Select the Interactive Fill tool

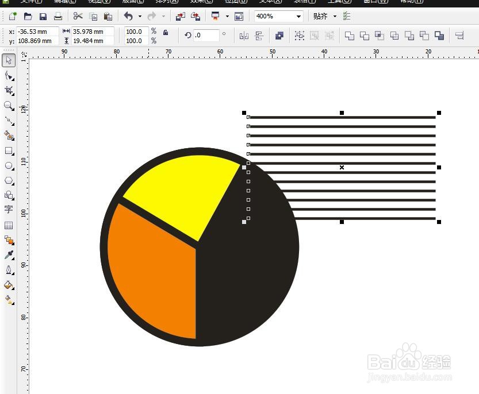(9, 300)
